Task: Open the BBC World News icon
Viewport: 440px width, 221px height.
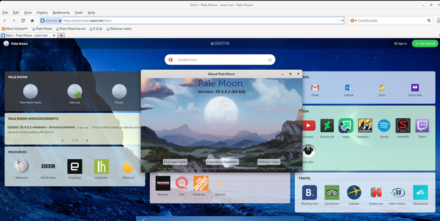Action: click(48, 166)
